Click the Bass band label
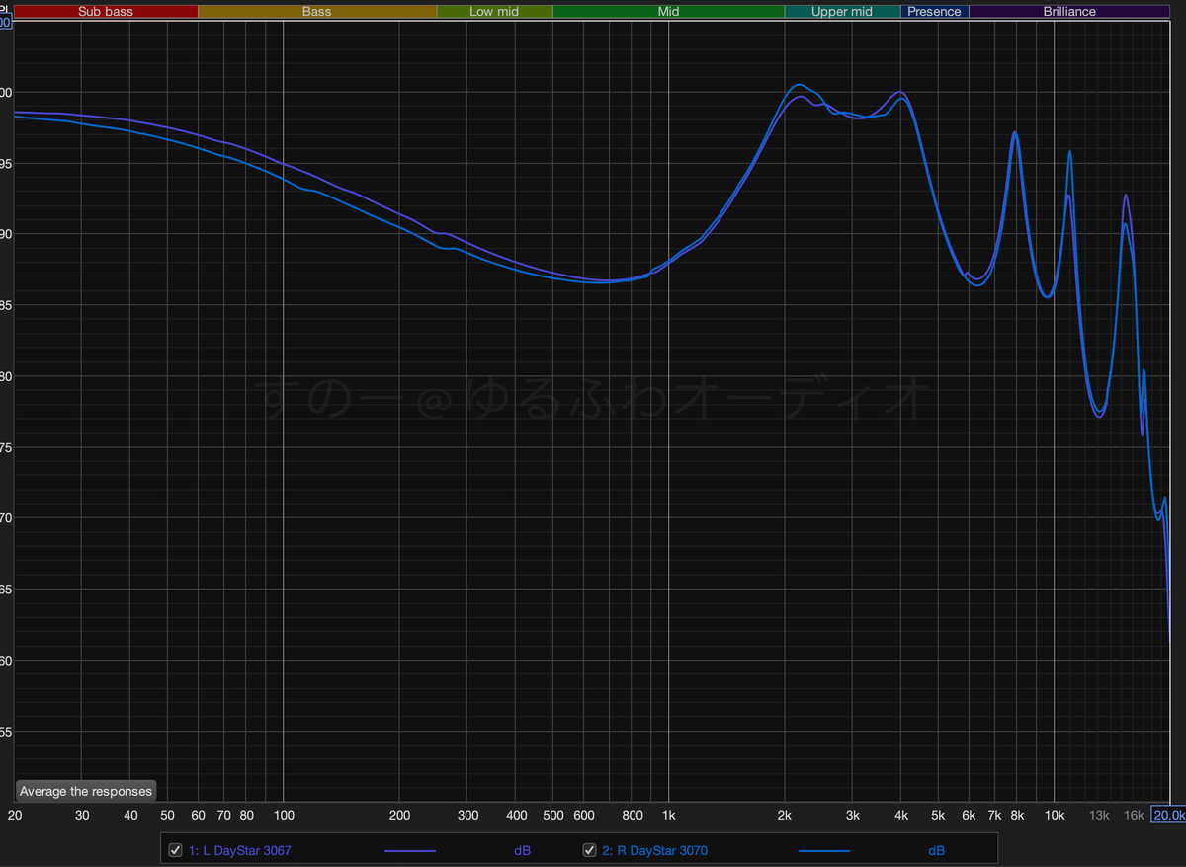 click(317, 12)
